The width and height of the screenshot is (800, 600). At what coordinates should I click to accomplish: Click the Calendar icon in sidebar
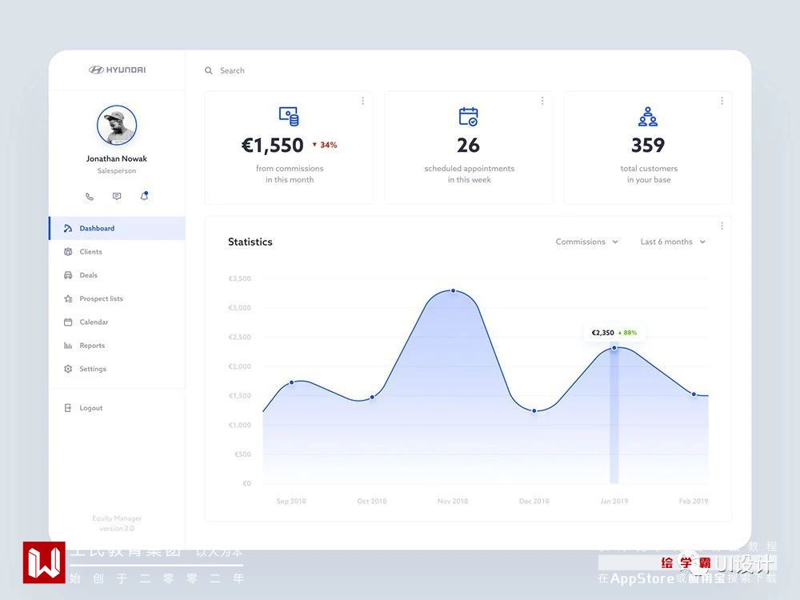tap(68, 322)
